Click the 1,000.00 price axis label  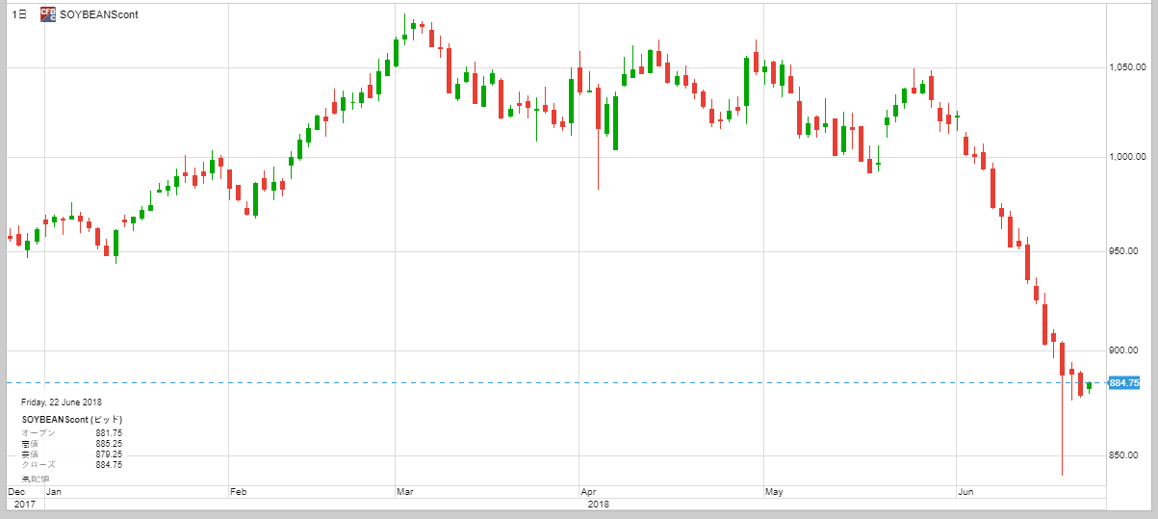(x=1127, y=157)
